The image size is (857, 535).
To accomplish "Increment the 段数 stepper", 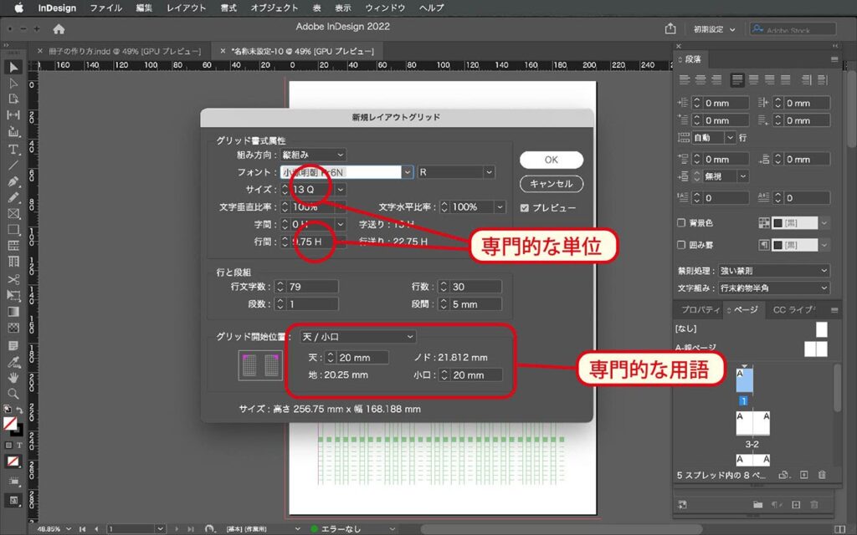I will [280, 301].
